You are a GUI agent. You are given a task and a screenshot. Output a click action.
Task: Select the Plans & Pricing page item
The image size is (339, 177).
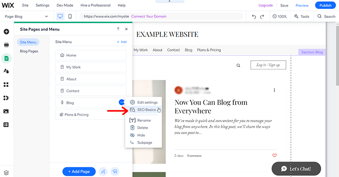(x=91, y=115)
